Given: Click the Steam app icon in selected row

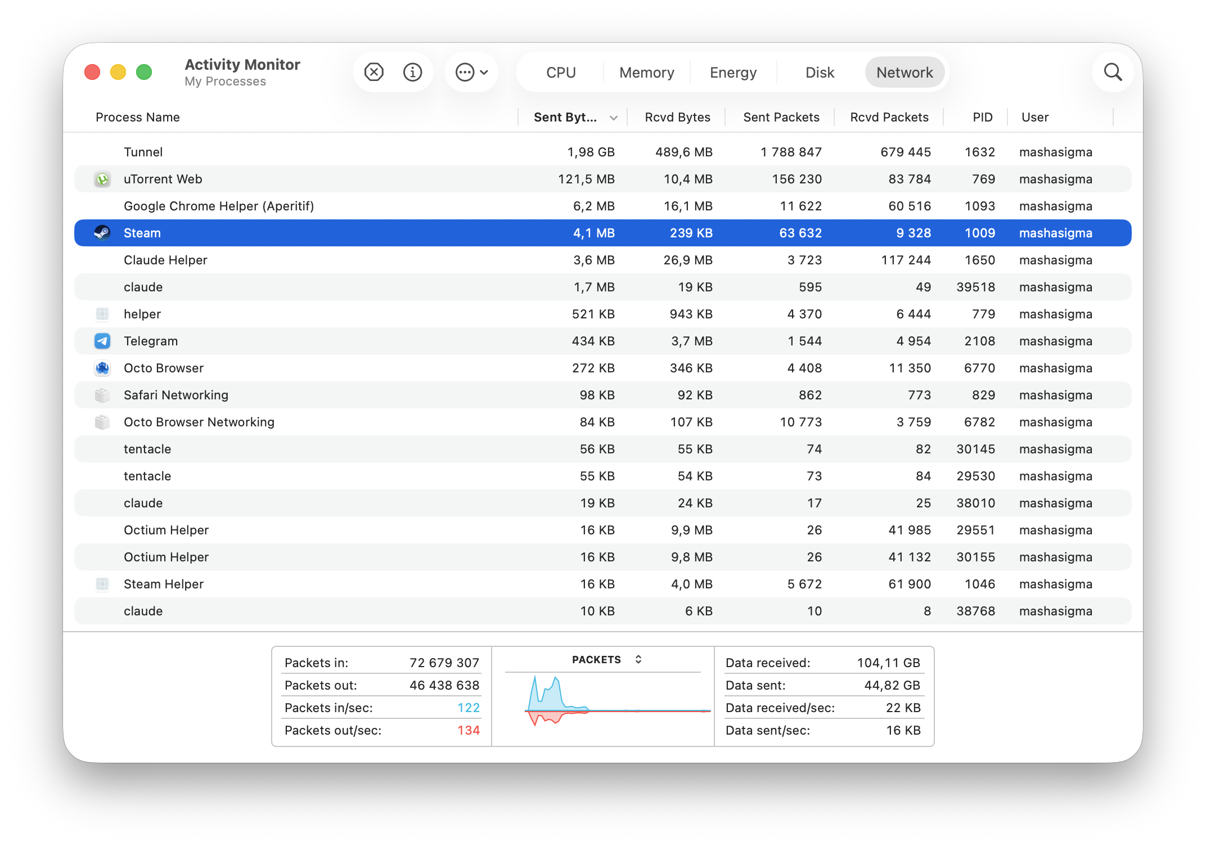Looking at the screenshot, I should (x=102, y=233).
